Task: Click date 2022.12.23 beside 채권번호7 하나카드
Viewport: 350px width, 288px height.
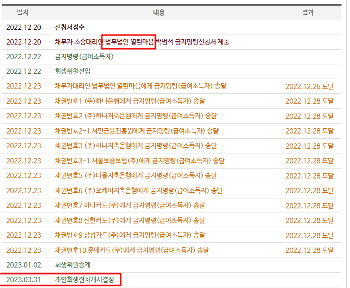Action: point(24,206)
